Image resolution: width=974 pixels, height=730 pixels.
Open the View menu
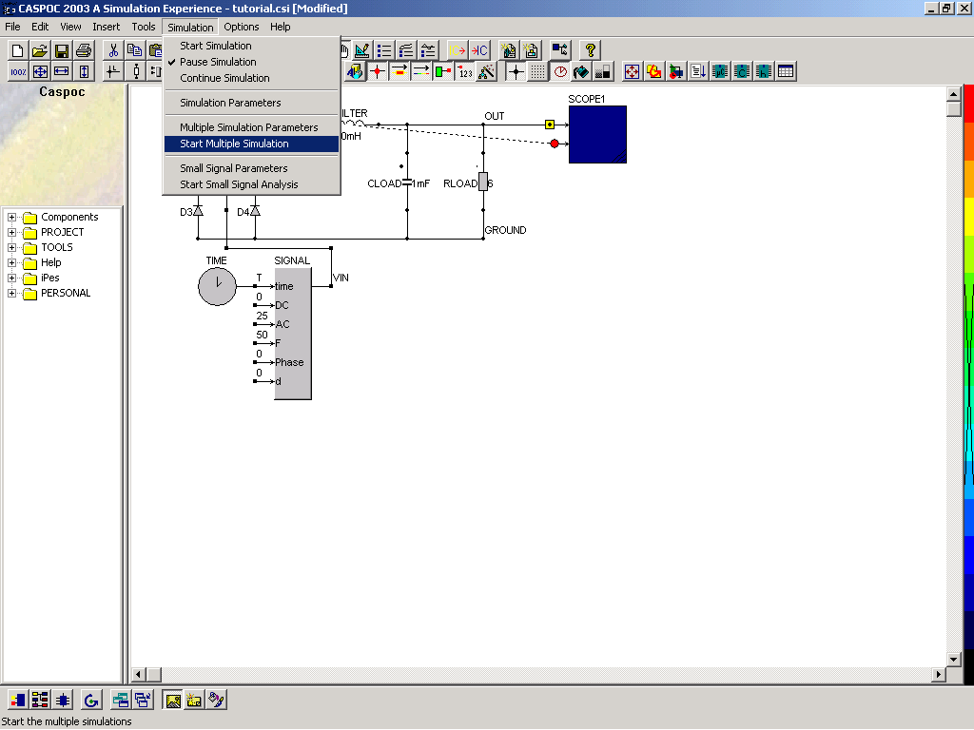click(70, 27)
